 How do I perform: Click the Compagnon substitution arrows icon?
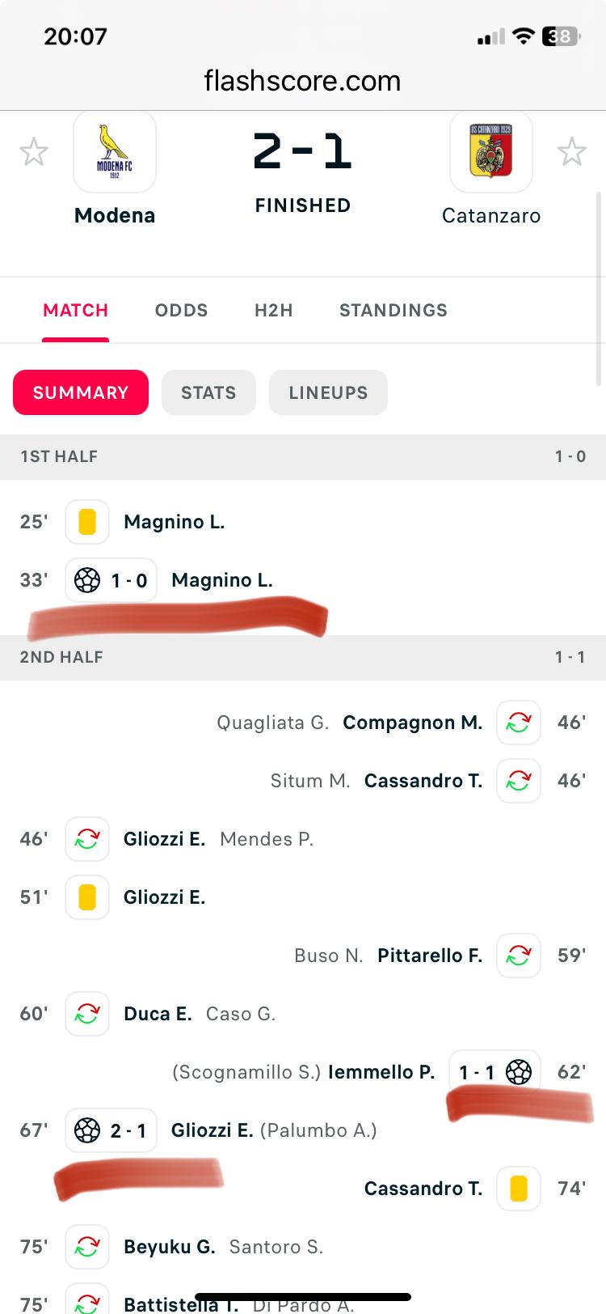[x=519, y=723]
